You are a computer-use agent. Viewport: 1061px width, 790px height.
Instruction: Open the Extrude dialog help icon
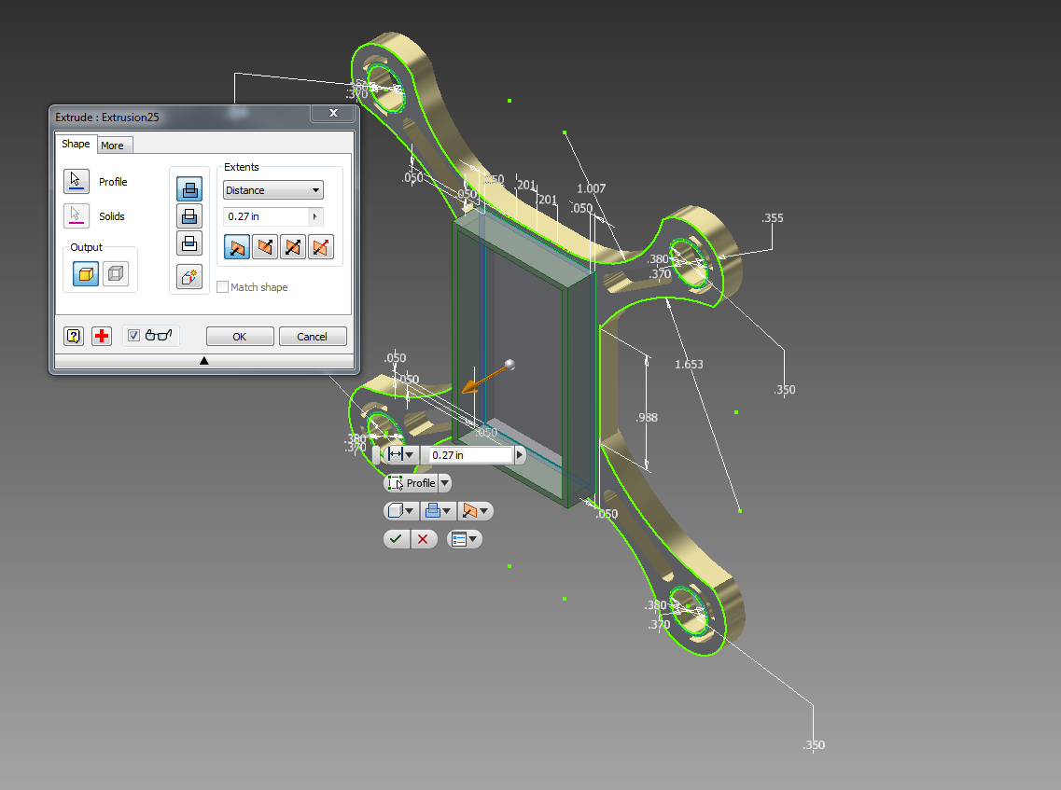(x=74, y=336)
